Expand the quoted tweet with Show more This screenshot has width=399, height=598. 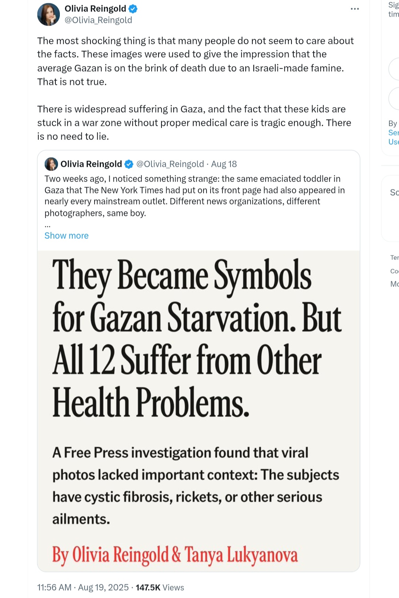click(66, 236)
